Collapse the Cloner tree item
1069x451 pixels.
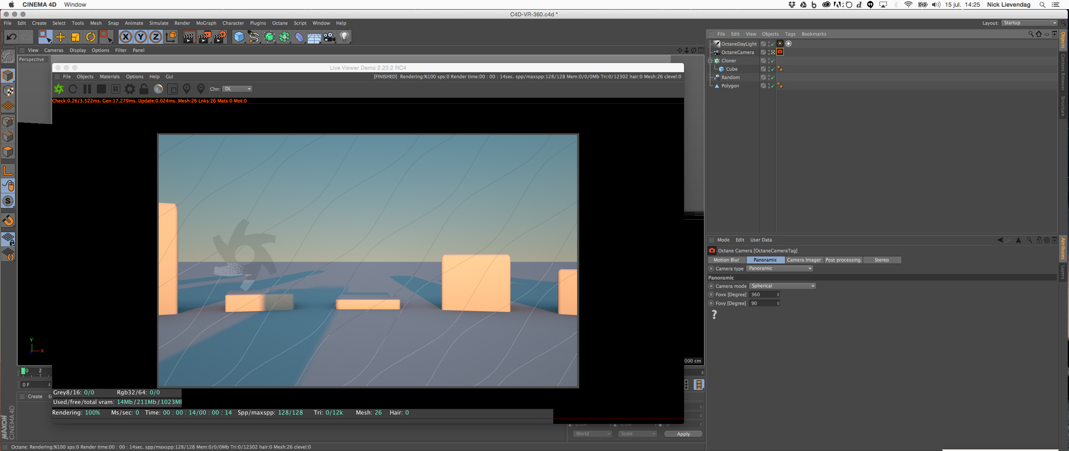(710, 61)
